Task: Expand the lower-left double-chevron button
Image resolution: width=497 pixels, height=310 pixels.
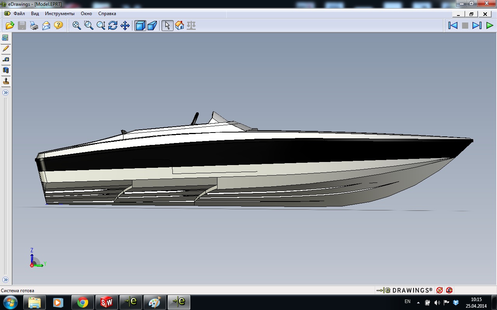Action: (x=6, y=280)
